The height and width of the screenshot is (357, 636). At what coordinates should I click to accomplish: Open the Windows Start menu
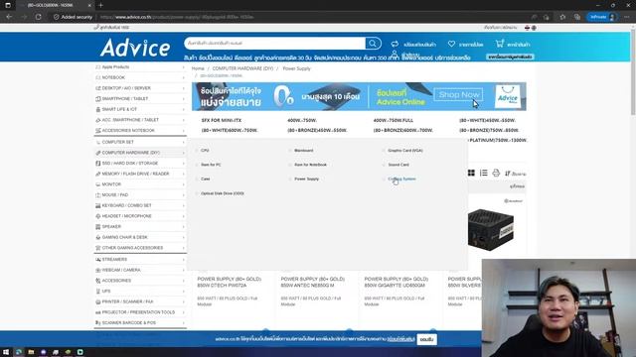point(6,352)
